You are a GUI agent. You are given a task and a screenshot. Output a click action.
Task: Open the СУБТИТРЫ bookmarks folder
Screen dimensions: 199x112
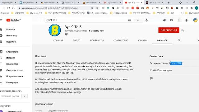18,13
